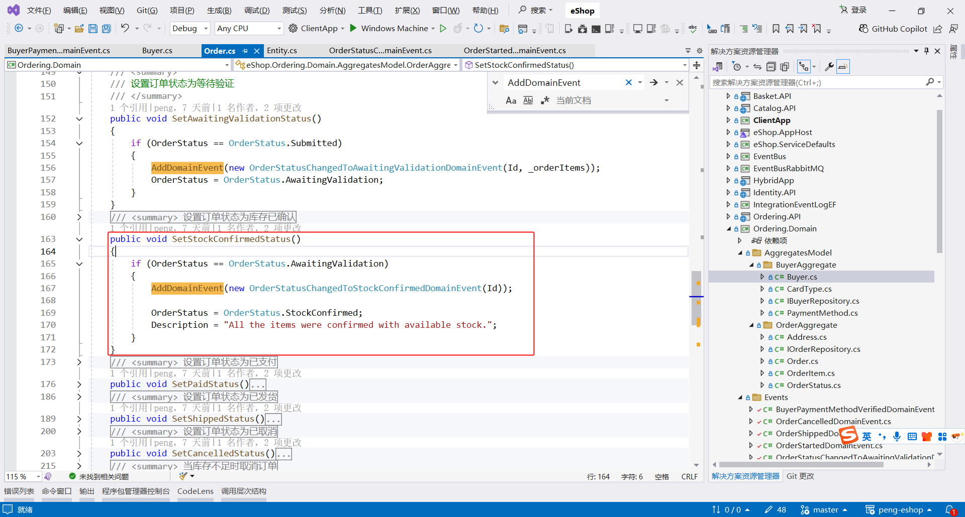This screenshot has width=965, height=517.
Task: Expand the collapsed SetCancelledStatus method
Action: coord(79,454)
